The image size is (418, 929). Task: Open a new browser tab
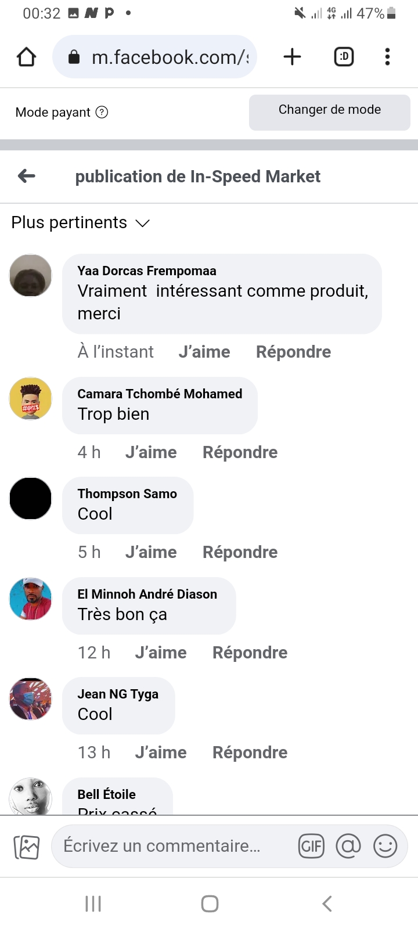coord(292,57)
